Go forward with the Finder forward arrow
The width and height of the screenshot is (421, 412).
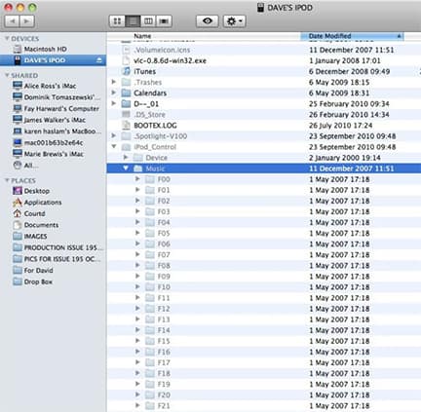pyautogui.click(x=27, y=21)
